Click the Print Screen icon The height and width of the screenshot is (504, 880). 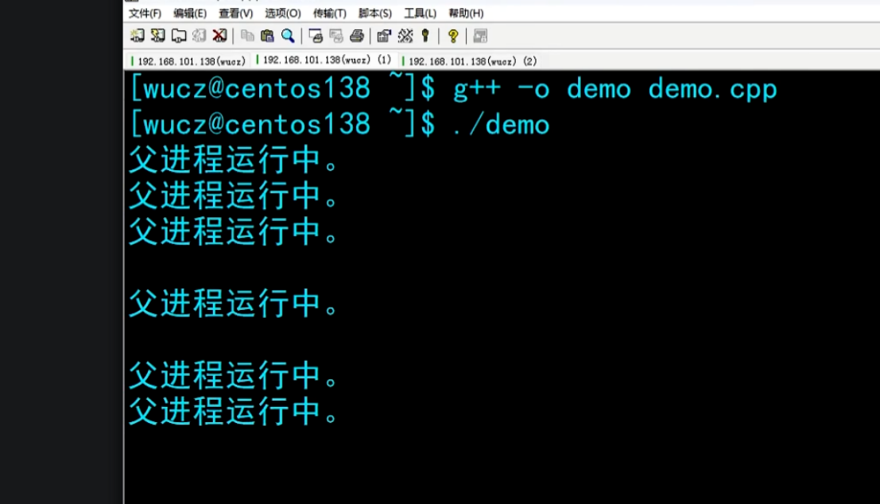click(x=316, y=36)
